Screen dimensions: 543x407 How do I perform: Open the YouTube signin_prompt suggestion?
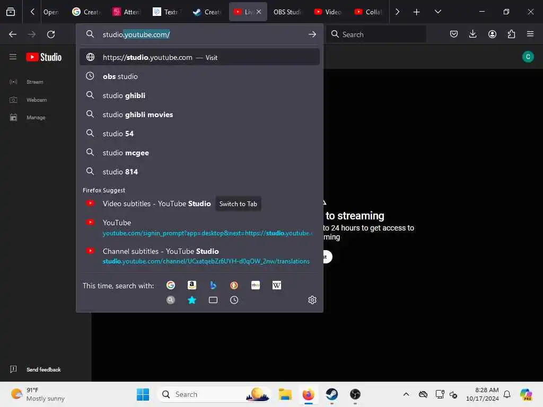[199, 227]
